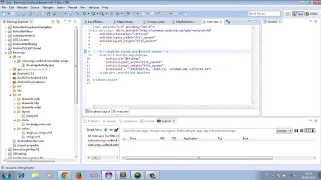Screen dimensions: 321x180
Task: Click the Open Type toolbar icon
Action: point(127,13)
